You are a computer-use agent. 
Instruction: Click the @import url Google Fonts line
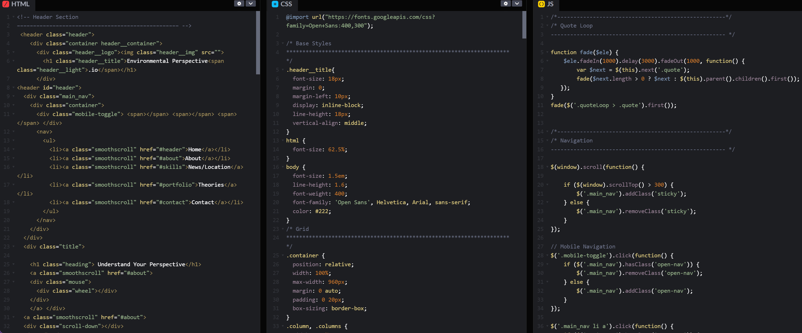point(360,21)
